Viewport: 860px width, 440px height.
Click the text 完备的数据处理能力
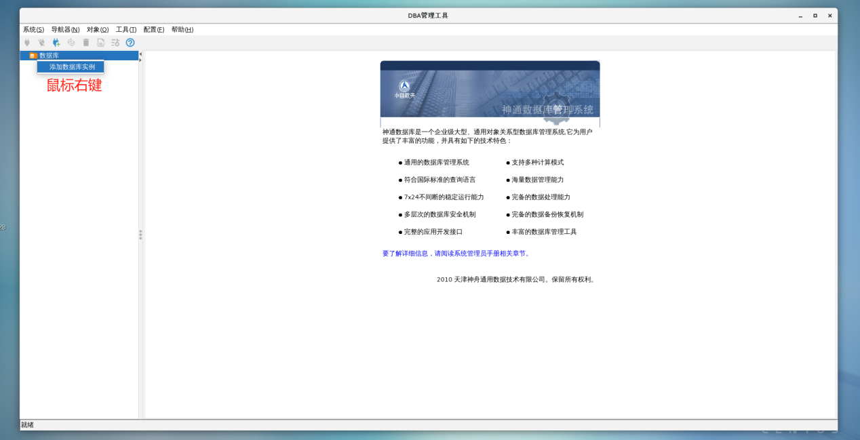coord(541,197)
